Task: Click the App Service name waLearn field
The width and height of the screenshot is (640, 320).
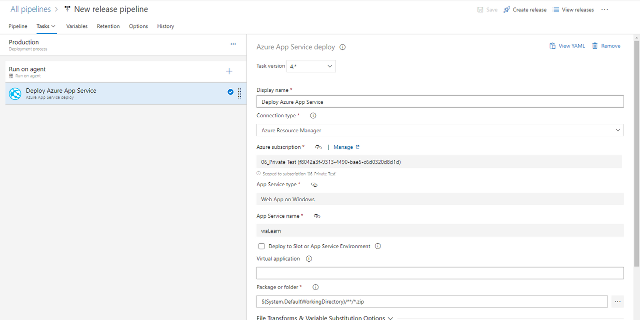Action: click(440, 231)
